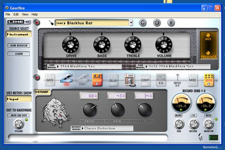225x150 pixels.
Task: Click the Compare (C) round button
Action: coord(142,22)
